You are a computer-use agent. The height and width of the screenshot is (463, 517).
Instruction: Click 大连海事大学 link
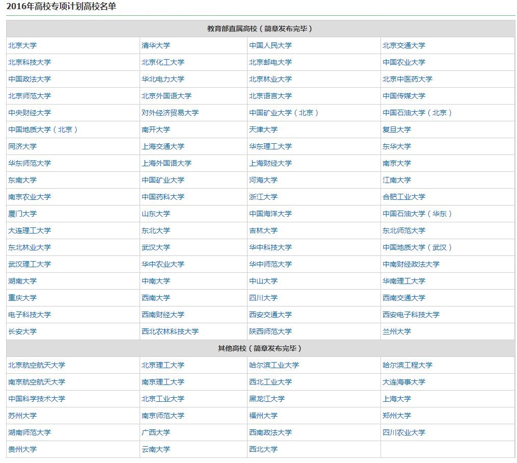pos(404,382)
